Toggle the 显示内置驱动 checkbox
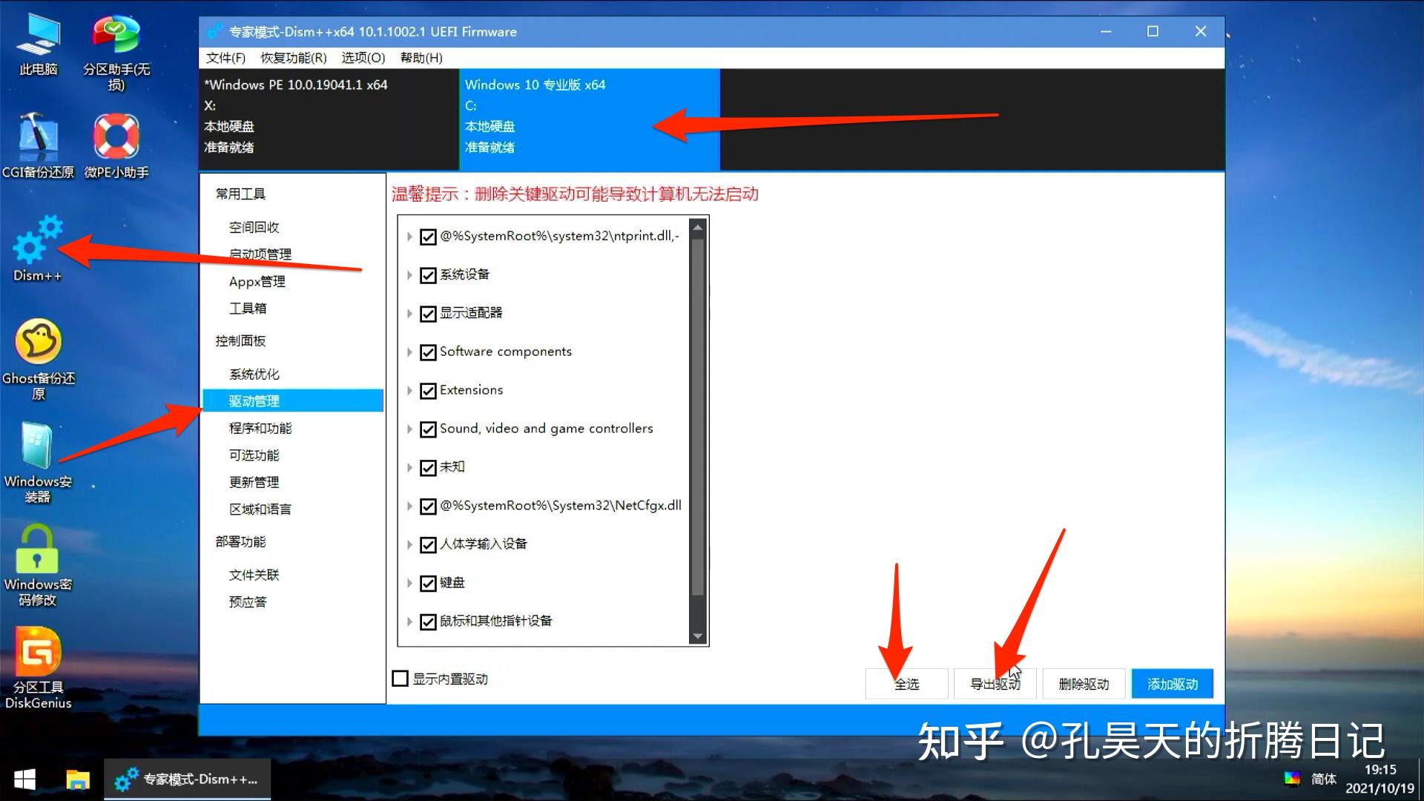Screen dimensions: 1424x801 point(400,679)
